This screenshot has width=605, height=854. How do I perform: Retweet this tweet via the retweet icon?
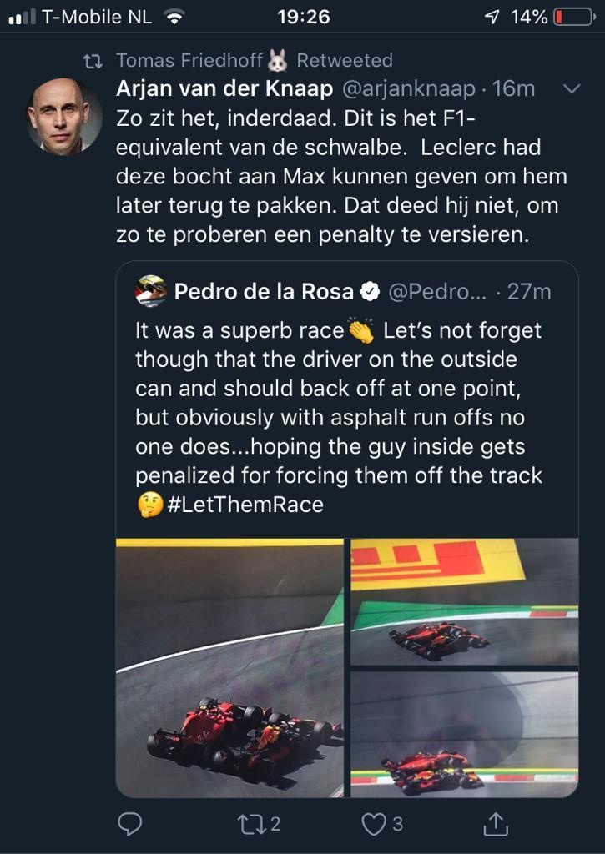click(x=250, y=824)
